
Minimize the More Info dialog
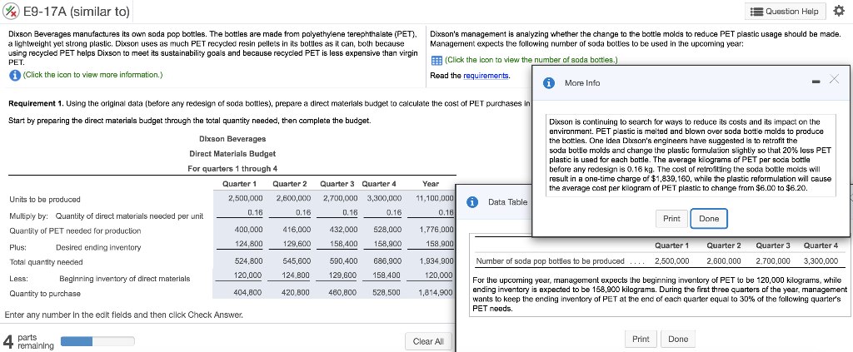816,82
